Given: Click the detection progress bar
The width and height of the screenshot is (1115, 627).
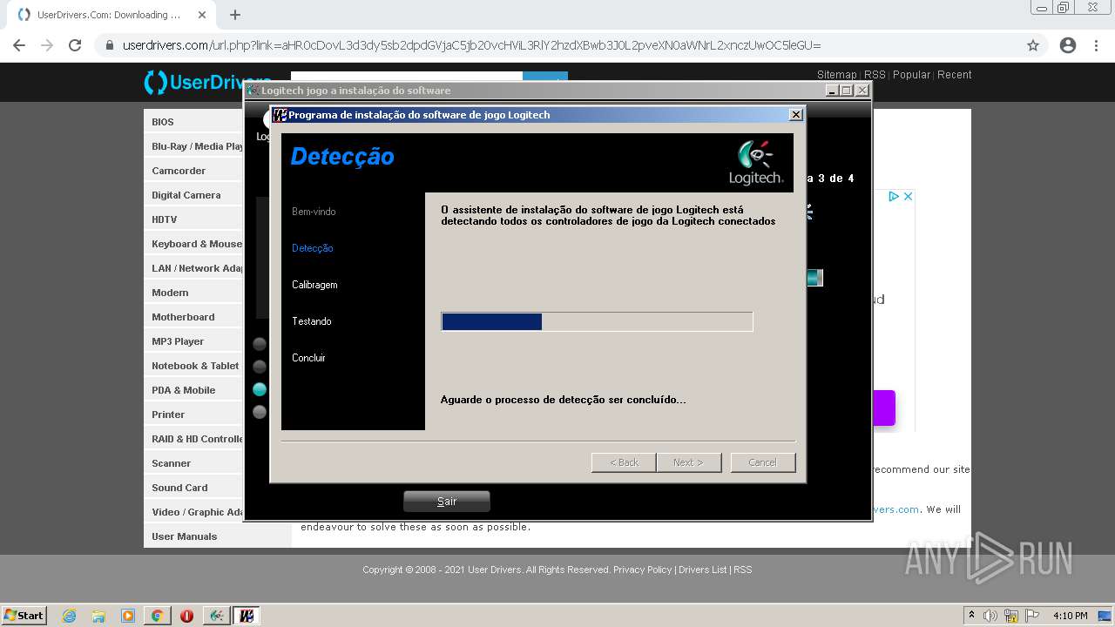Looking at the screenshot, I should point(597,322).
